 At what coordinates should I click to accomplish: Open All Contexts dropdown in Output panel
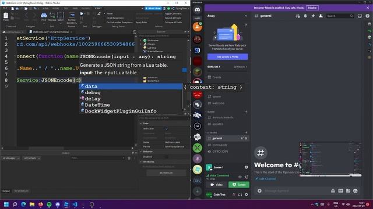tap(31, 158)
